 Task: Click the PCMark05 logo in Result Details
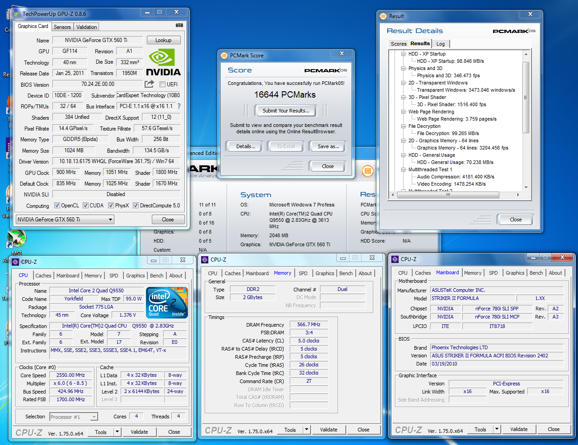point(514,31)
